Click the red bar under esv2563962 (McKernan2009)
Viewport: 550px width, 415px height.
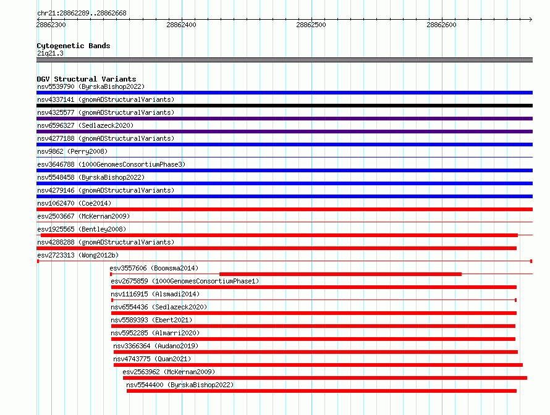325,378
